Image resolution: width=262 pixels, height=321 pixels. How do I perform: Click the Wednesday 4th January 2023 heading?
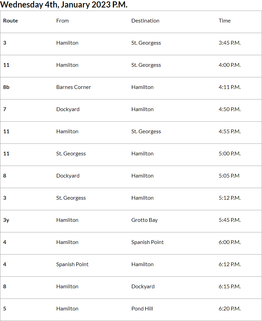point(64,5)
